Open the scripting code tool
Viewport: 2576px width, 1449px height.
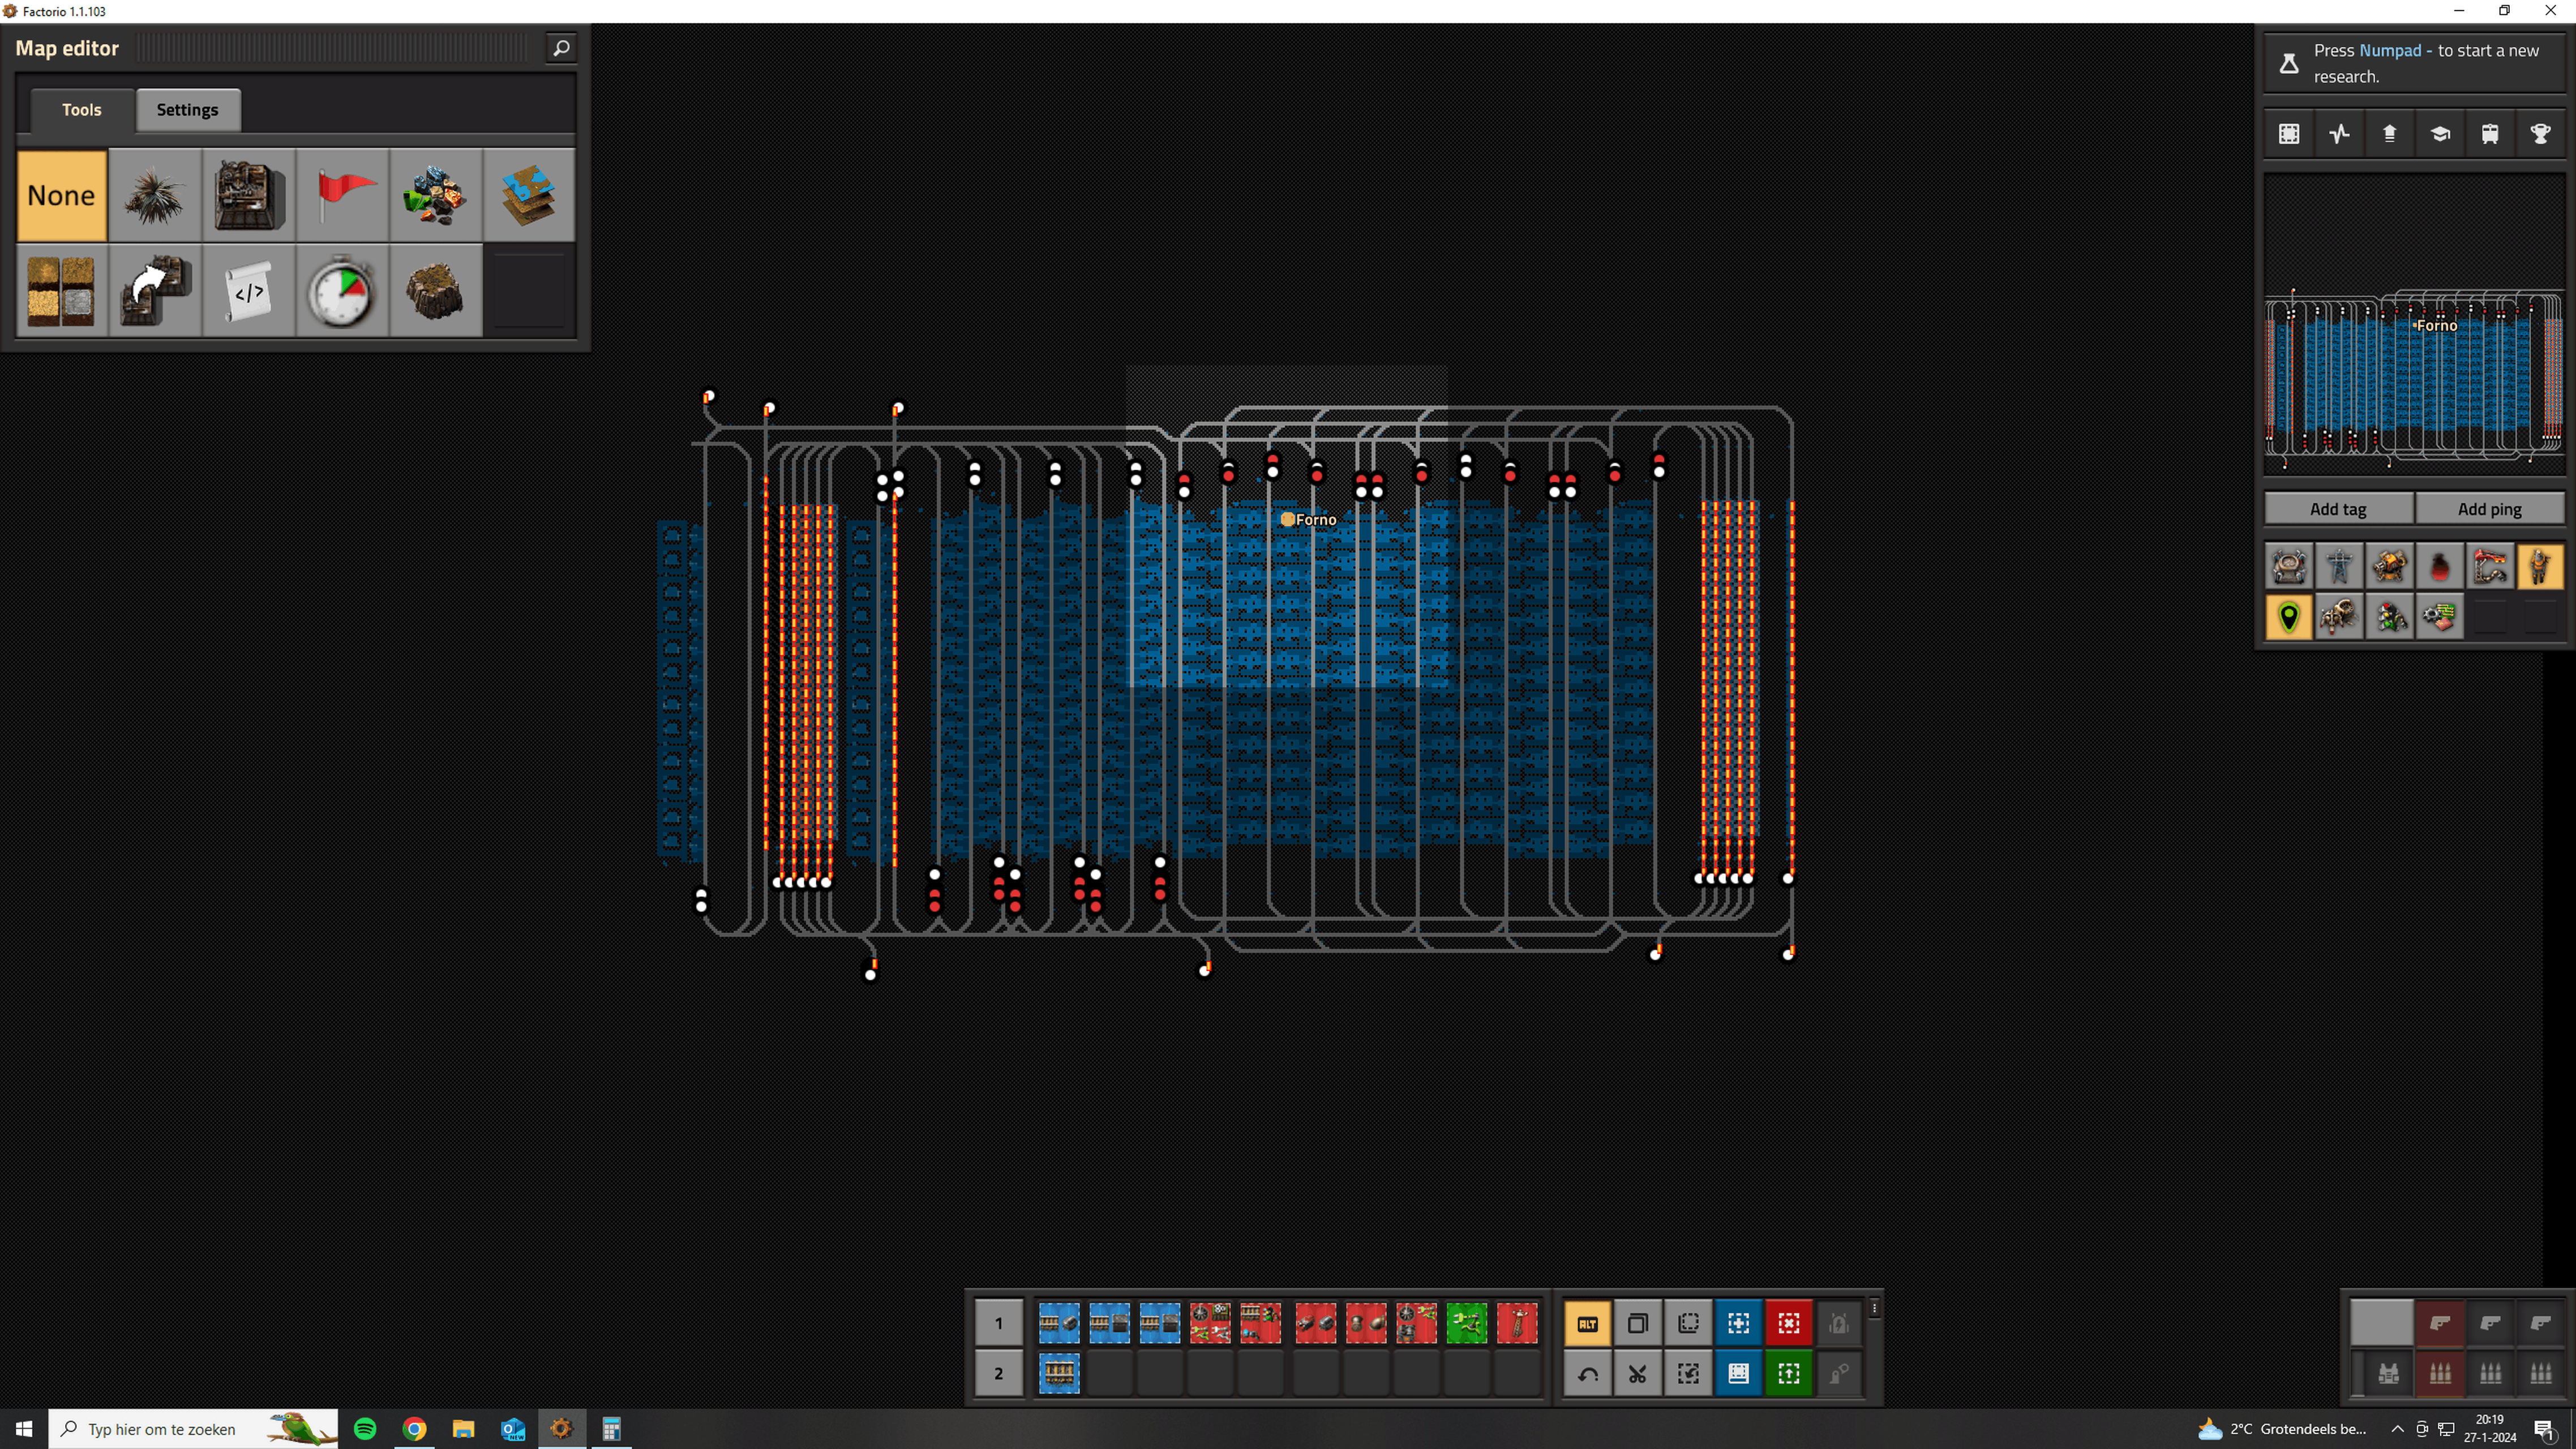248,290
